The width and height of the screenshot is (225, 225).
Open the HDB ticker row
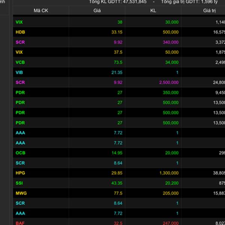(20, 32)
